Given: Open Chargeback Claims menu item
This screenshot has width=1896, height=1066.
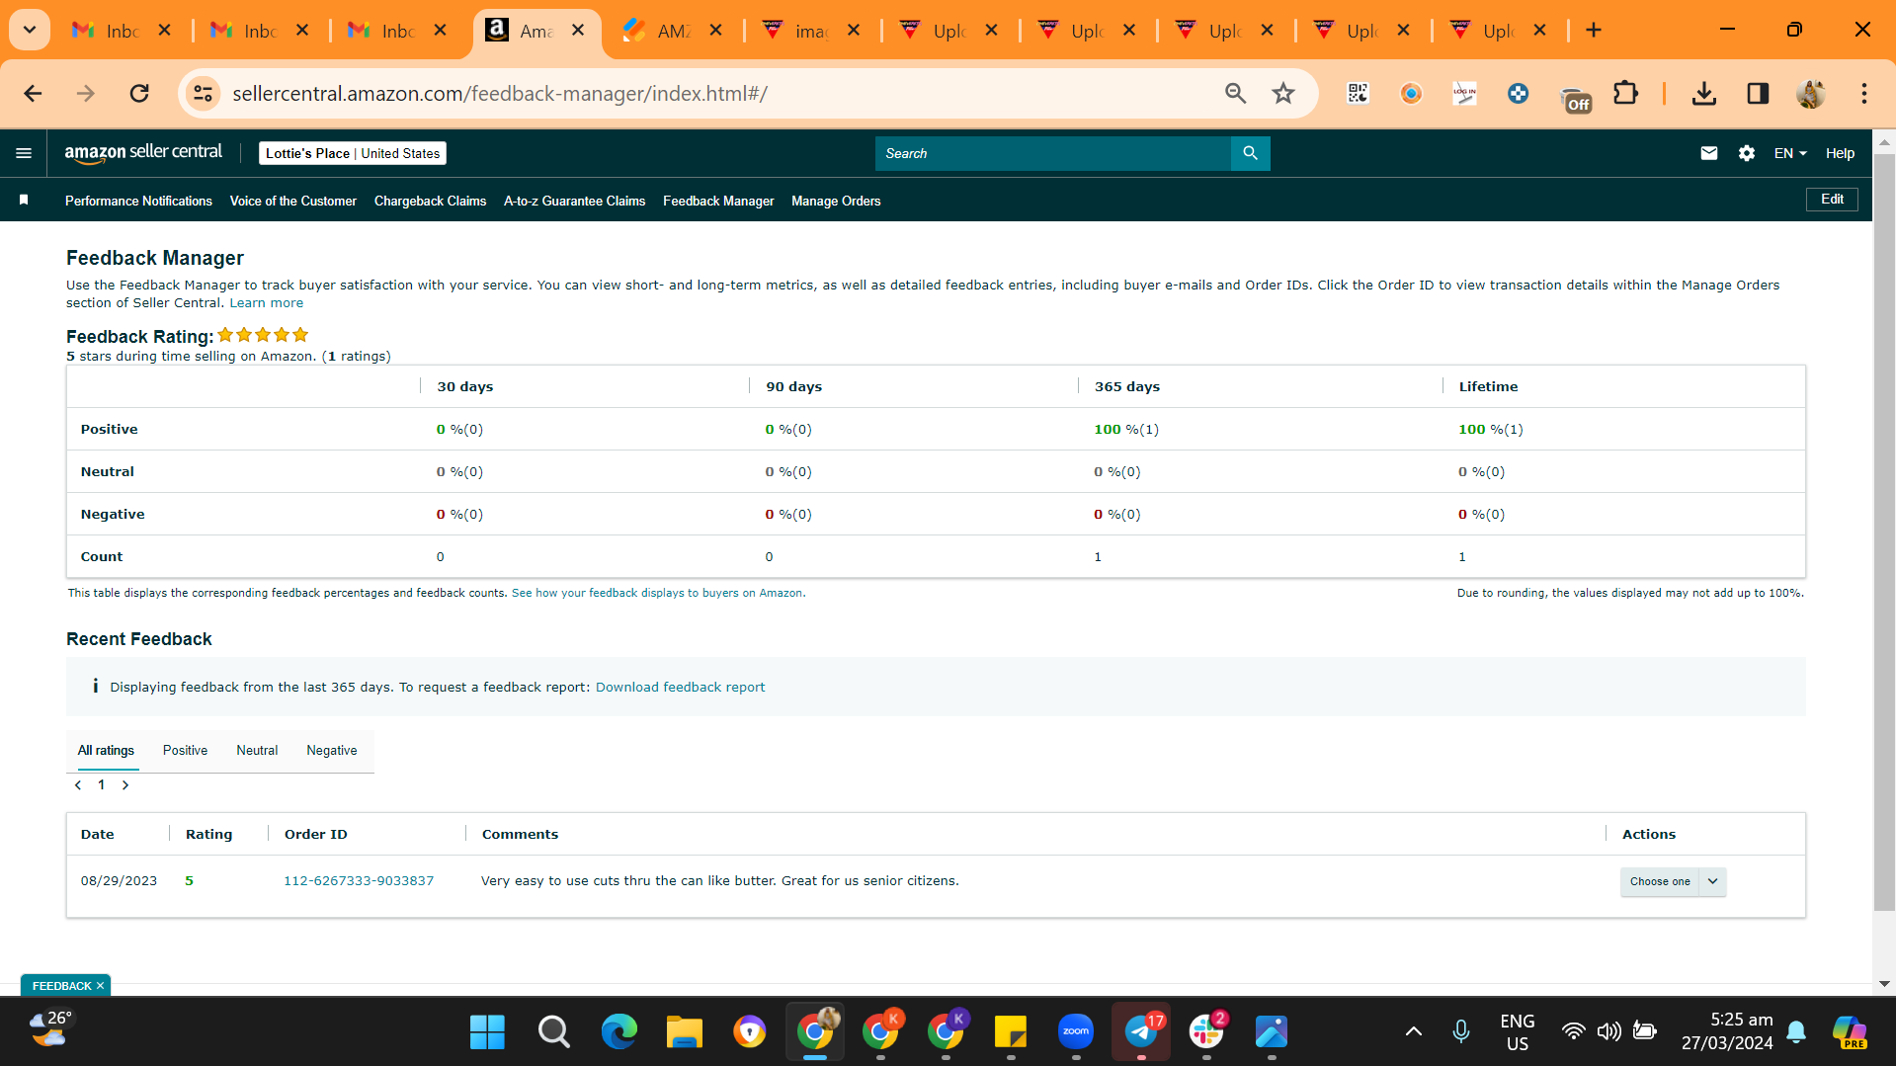Looking at the screenshot, I should [x=430, y=202].
